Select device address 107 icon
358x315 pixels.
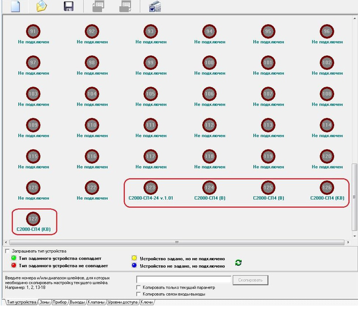point(268,94)
